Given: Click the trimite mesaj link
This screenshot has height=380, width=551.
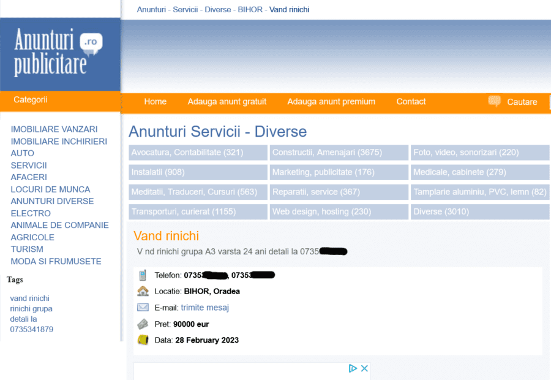Looking at the screenshot, I should click(204, 308).
